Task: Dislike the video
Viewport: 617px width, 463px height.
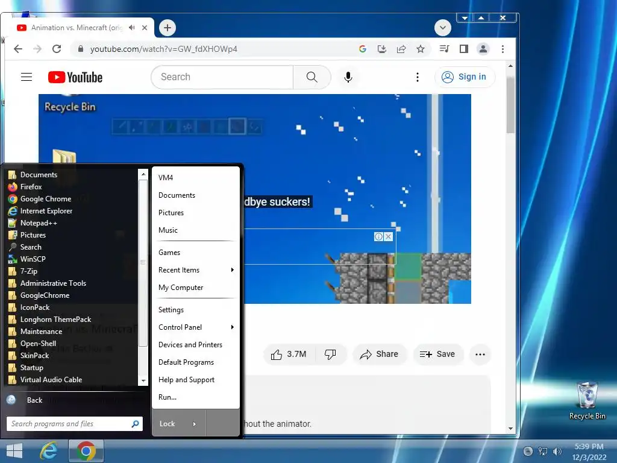Action: (x=331, y=354)
